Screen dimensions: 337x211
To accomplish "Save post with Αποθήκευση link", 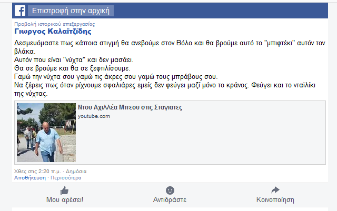I will tap(30, 178).
